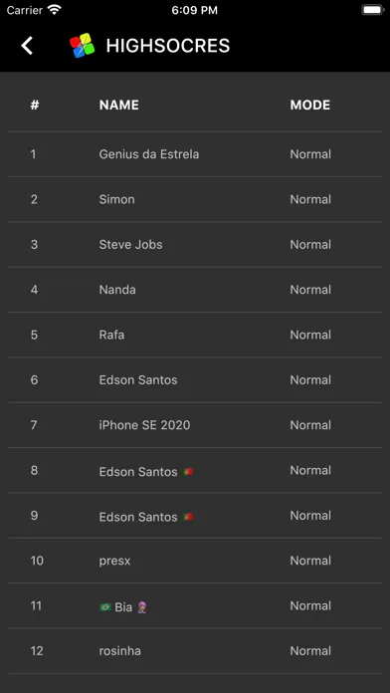Image resolution: width=390 pixels, height=693 pixels.
Task: Tap the colorful four-square app logo
Action: (83, 46)
